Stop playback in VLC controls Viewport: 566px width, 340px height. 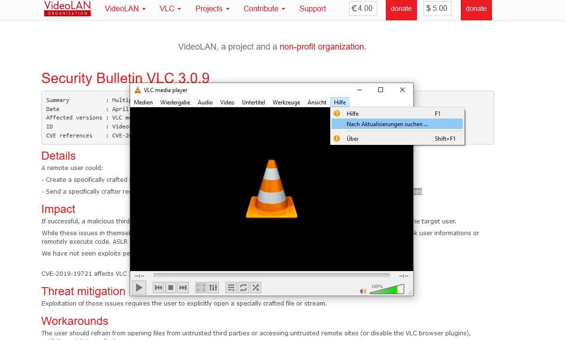[x=171, y=287]
